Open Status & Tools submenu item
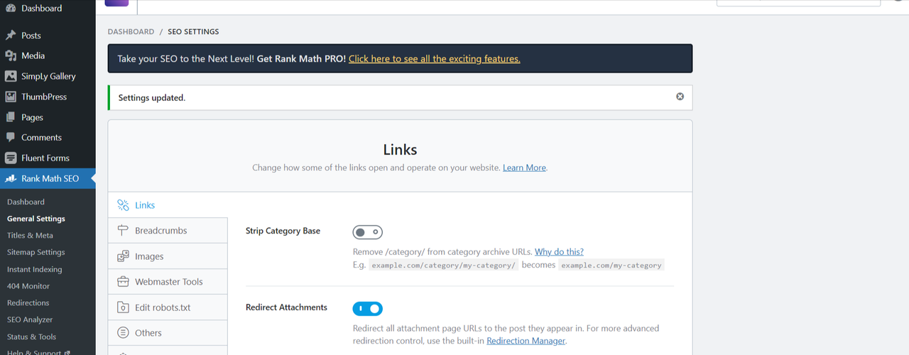 pos(31,337)
